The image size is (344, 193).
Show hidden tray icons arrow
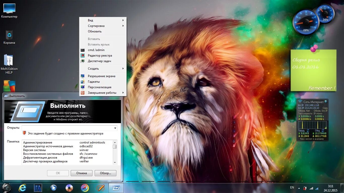coord(299,188)
